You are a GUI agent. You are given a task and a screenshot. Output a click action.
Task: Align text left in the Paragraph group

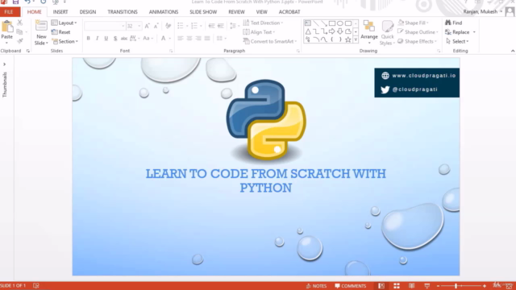tap(181, 39)
